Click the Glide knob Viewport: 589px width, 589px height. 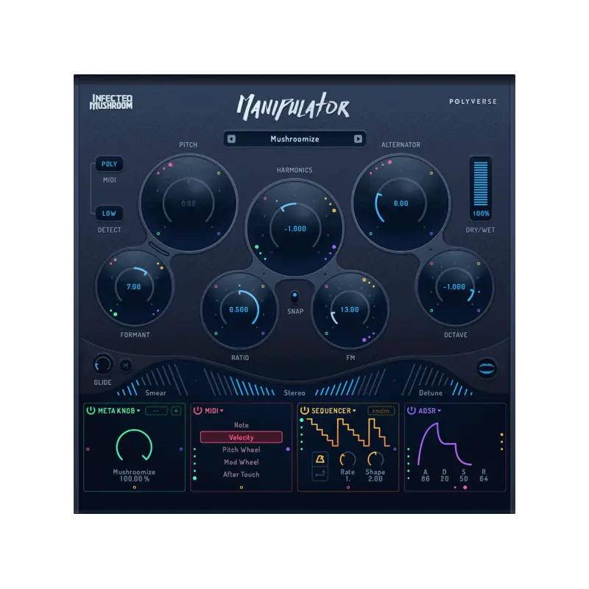(102, 364)
